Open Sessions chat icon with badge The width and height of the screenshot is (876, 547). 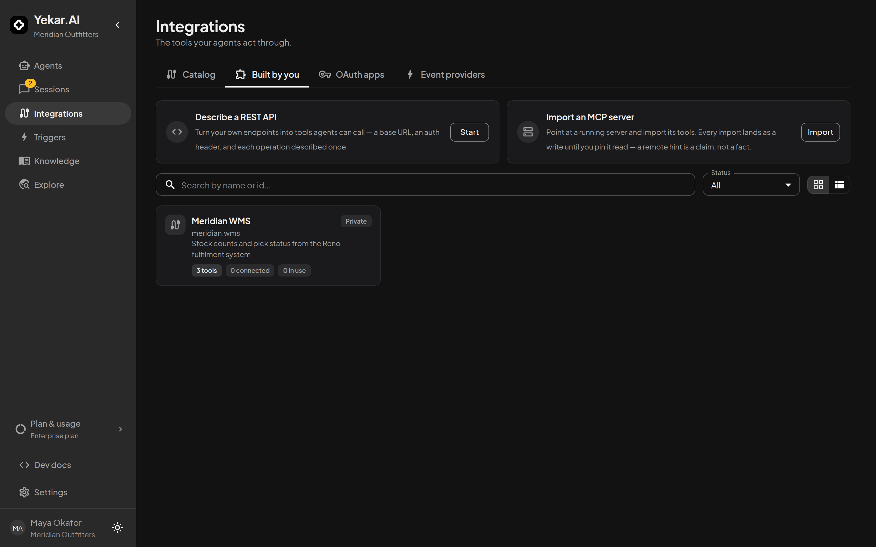[x=24, y=89]
